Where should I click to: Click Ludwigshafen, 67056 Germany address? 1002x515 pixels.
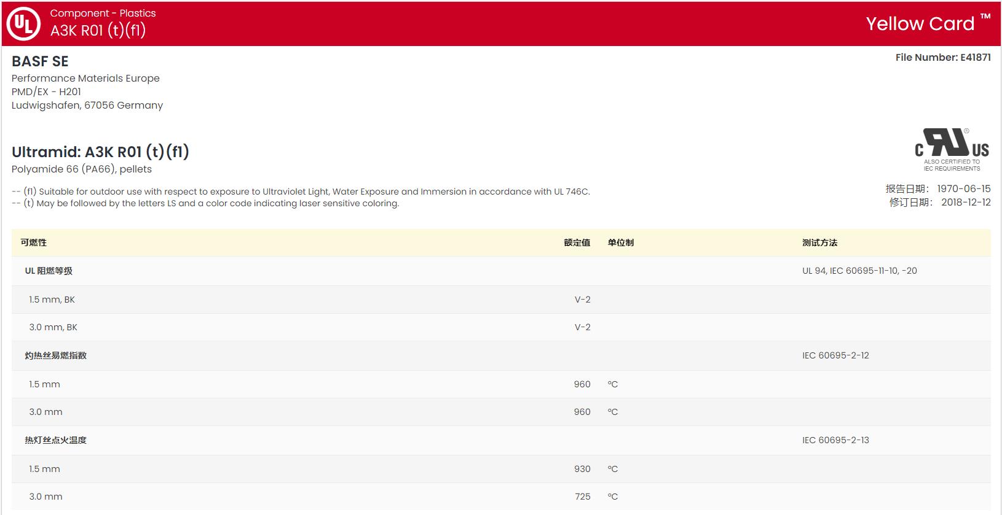tap(87, 105)
